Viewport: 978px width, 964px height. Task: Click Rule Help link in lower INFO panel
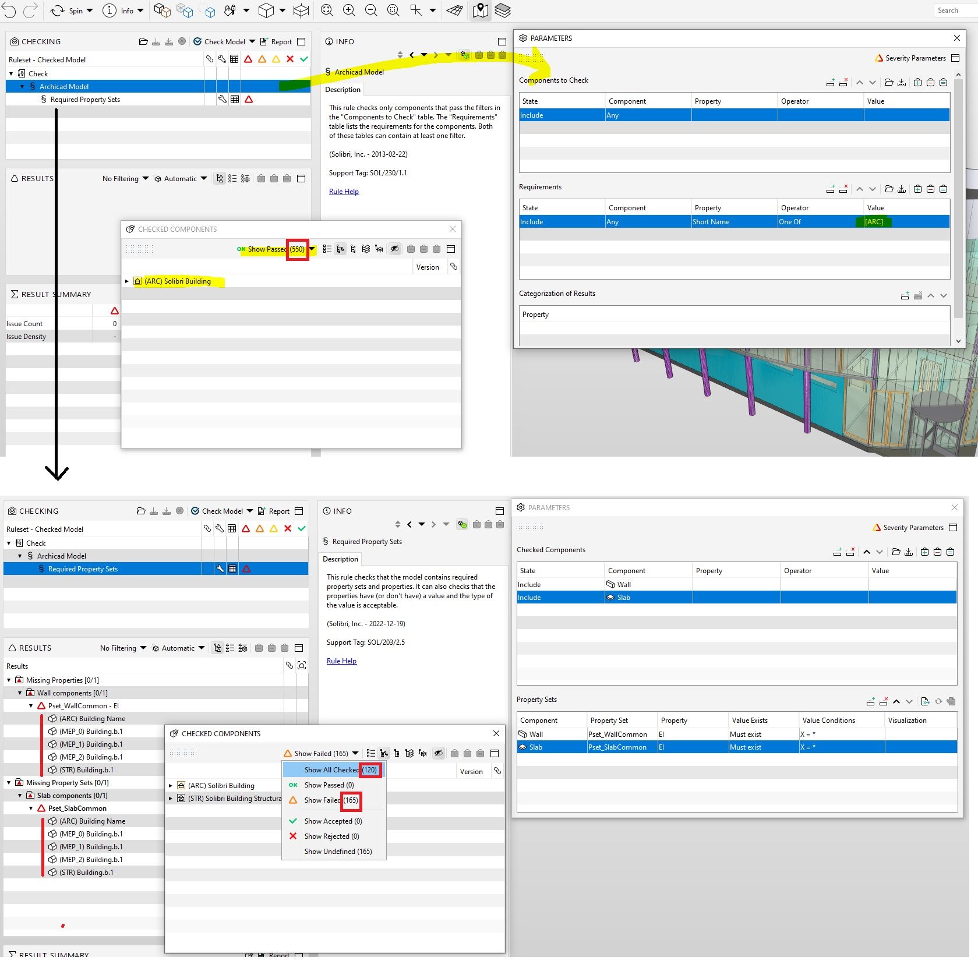click(x=341, y=661)
